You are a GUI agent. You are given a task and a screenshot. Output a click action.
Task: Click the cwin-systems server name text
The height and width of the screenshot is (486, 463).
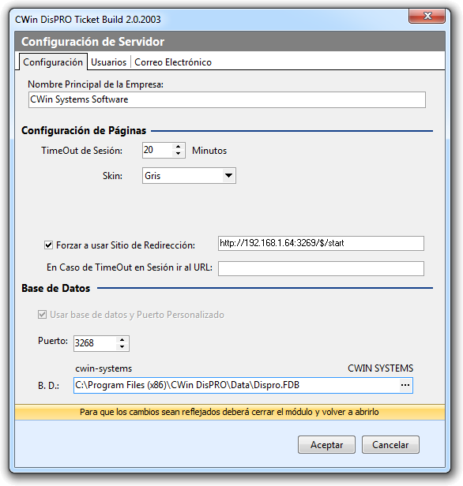104,368
